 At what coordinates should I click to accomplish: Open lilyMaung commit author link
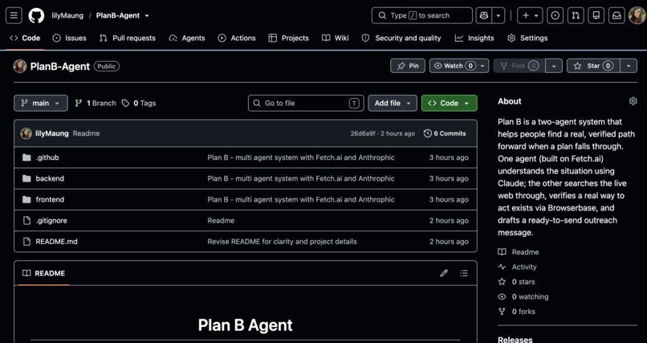[52, 133]
